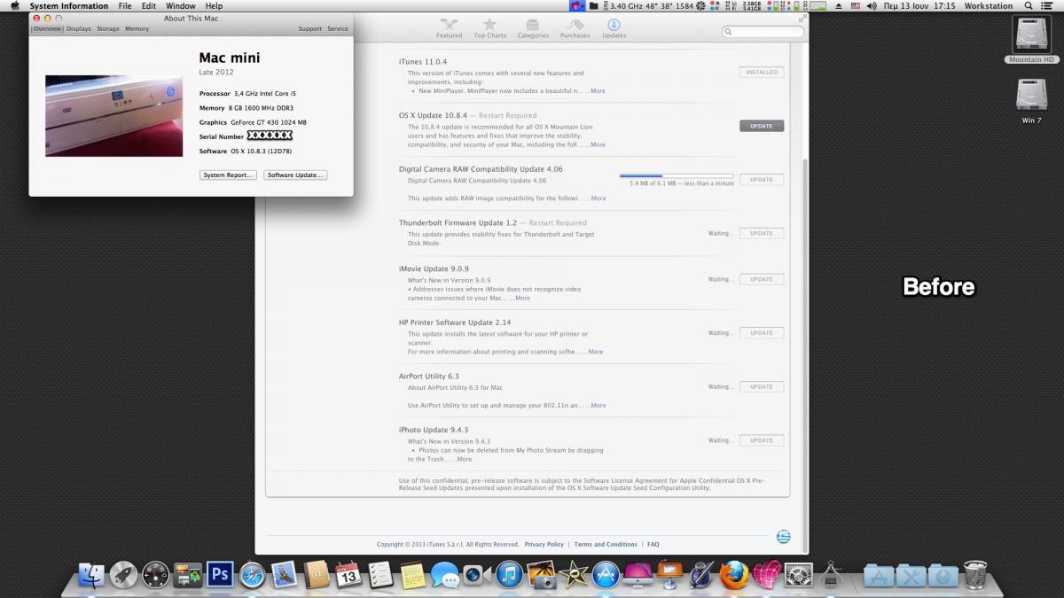
Task: Launch Messages speech bubble in Dock
Action: click(444, 575)
